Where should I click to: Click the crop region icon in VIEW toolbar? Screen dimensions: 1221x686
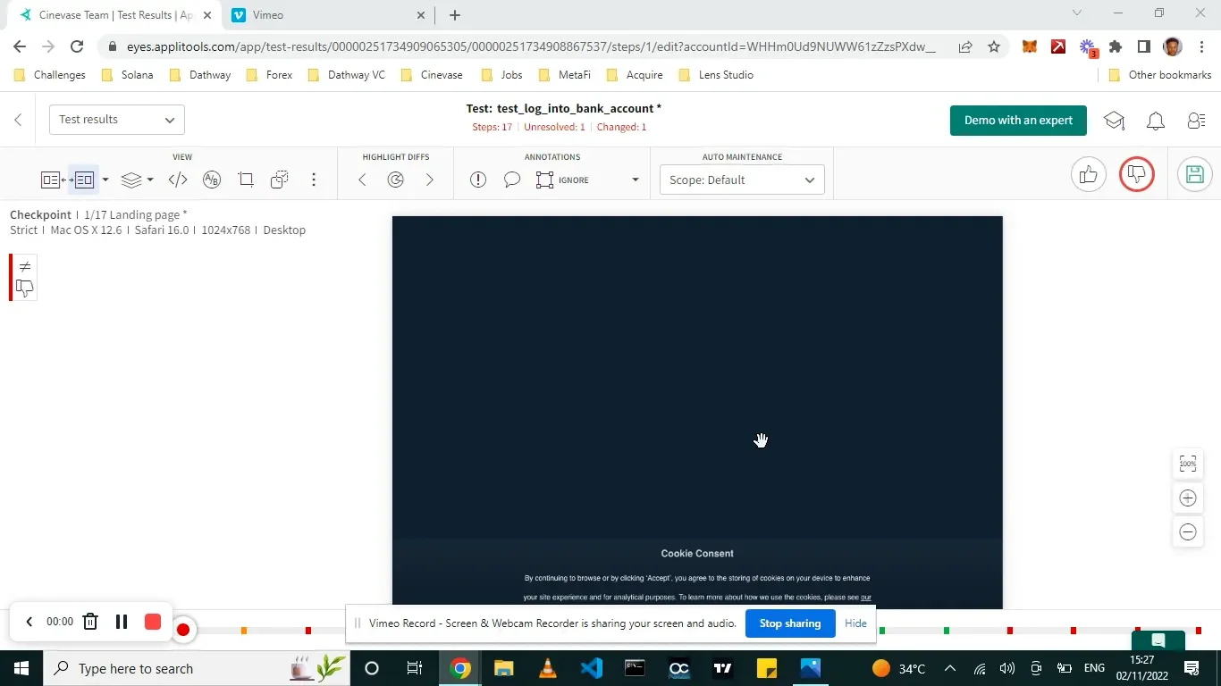246,180
